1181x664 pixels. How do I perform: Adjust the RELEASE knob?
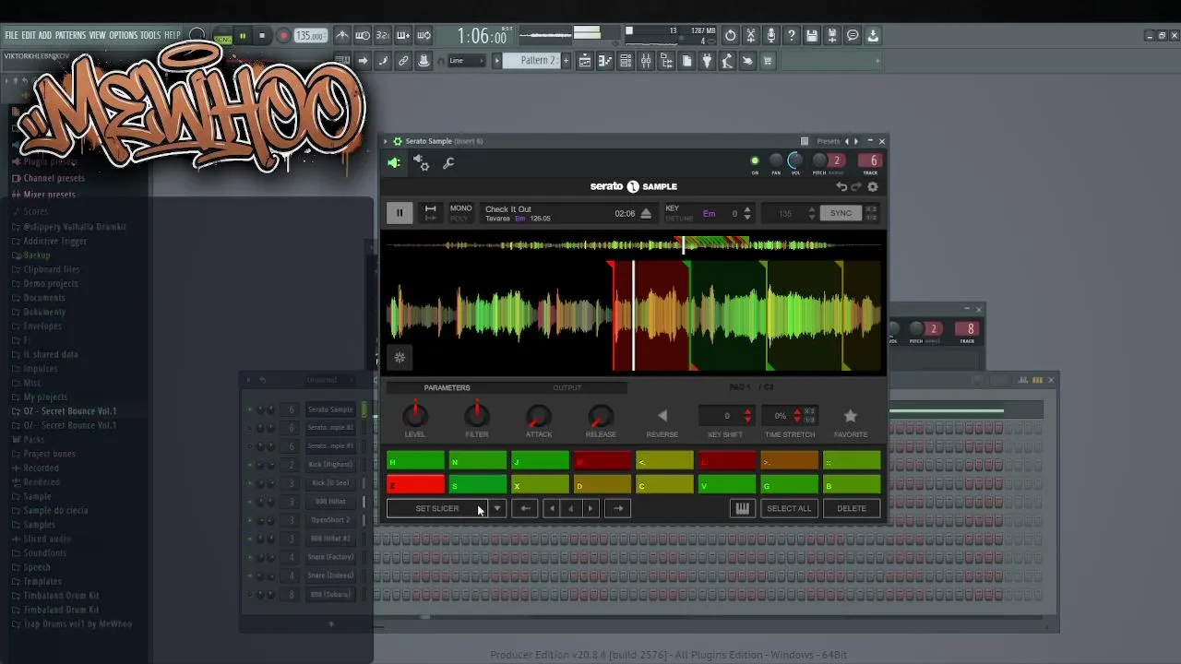coord(601,416)
